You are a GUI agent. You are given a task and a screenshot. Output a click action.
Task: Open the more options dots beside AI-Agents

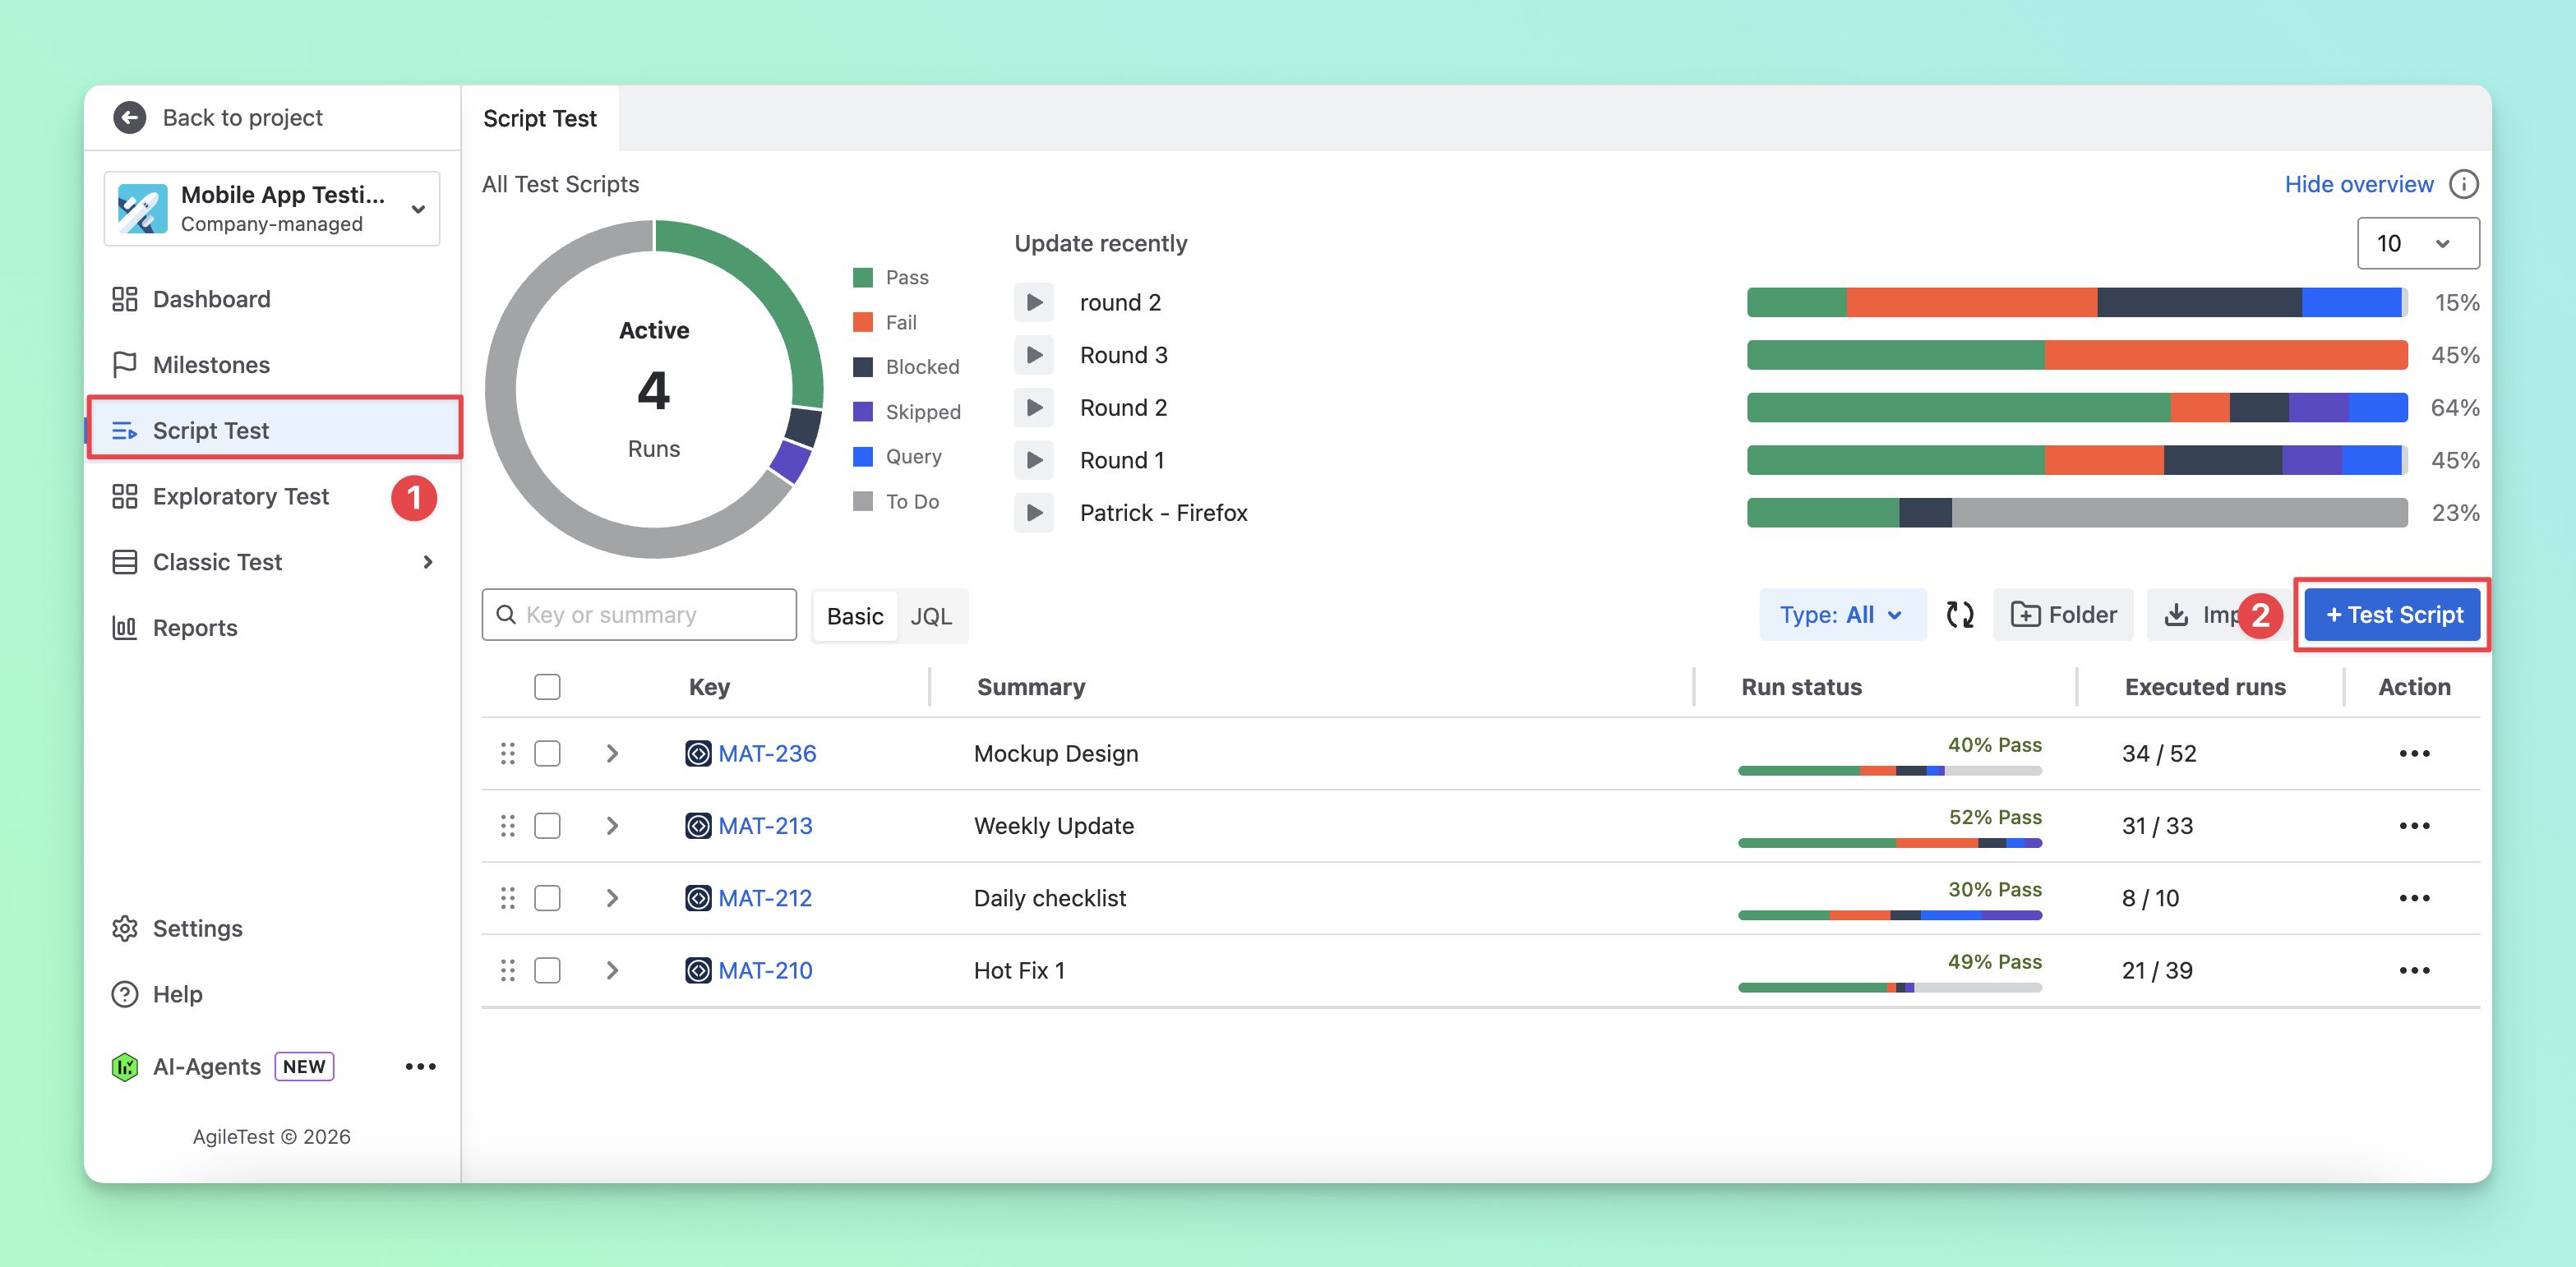click(x=420, y=1066)
